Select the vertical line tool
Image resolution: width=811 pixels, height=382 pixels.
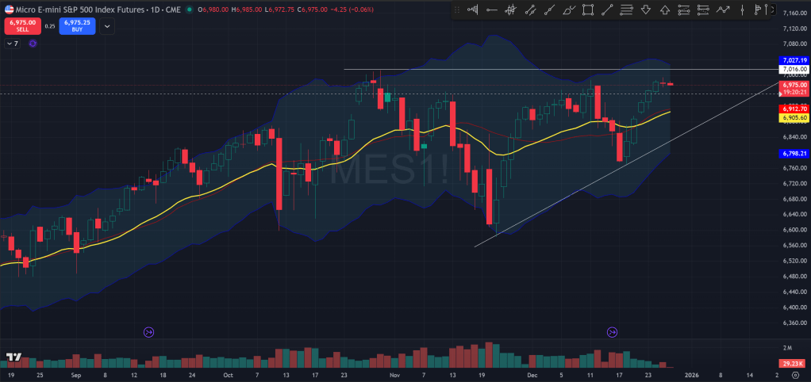741,10
